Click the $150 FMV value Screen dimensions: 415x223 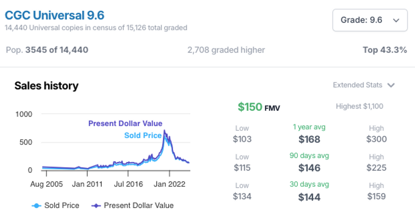click(259, 107)
